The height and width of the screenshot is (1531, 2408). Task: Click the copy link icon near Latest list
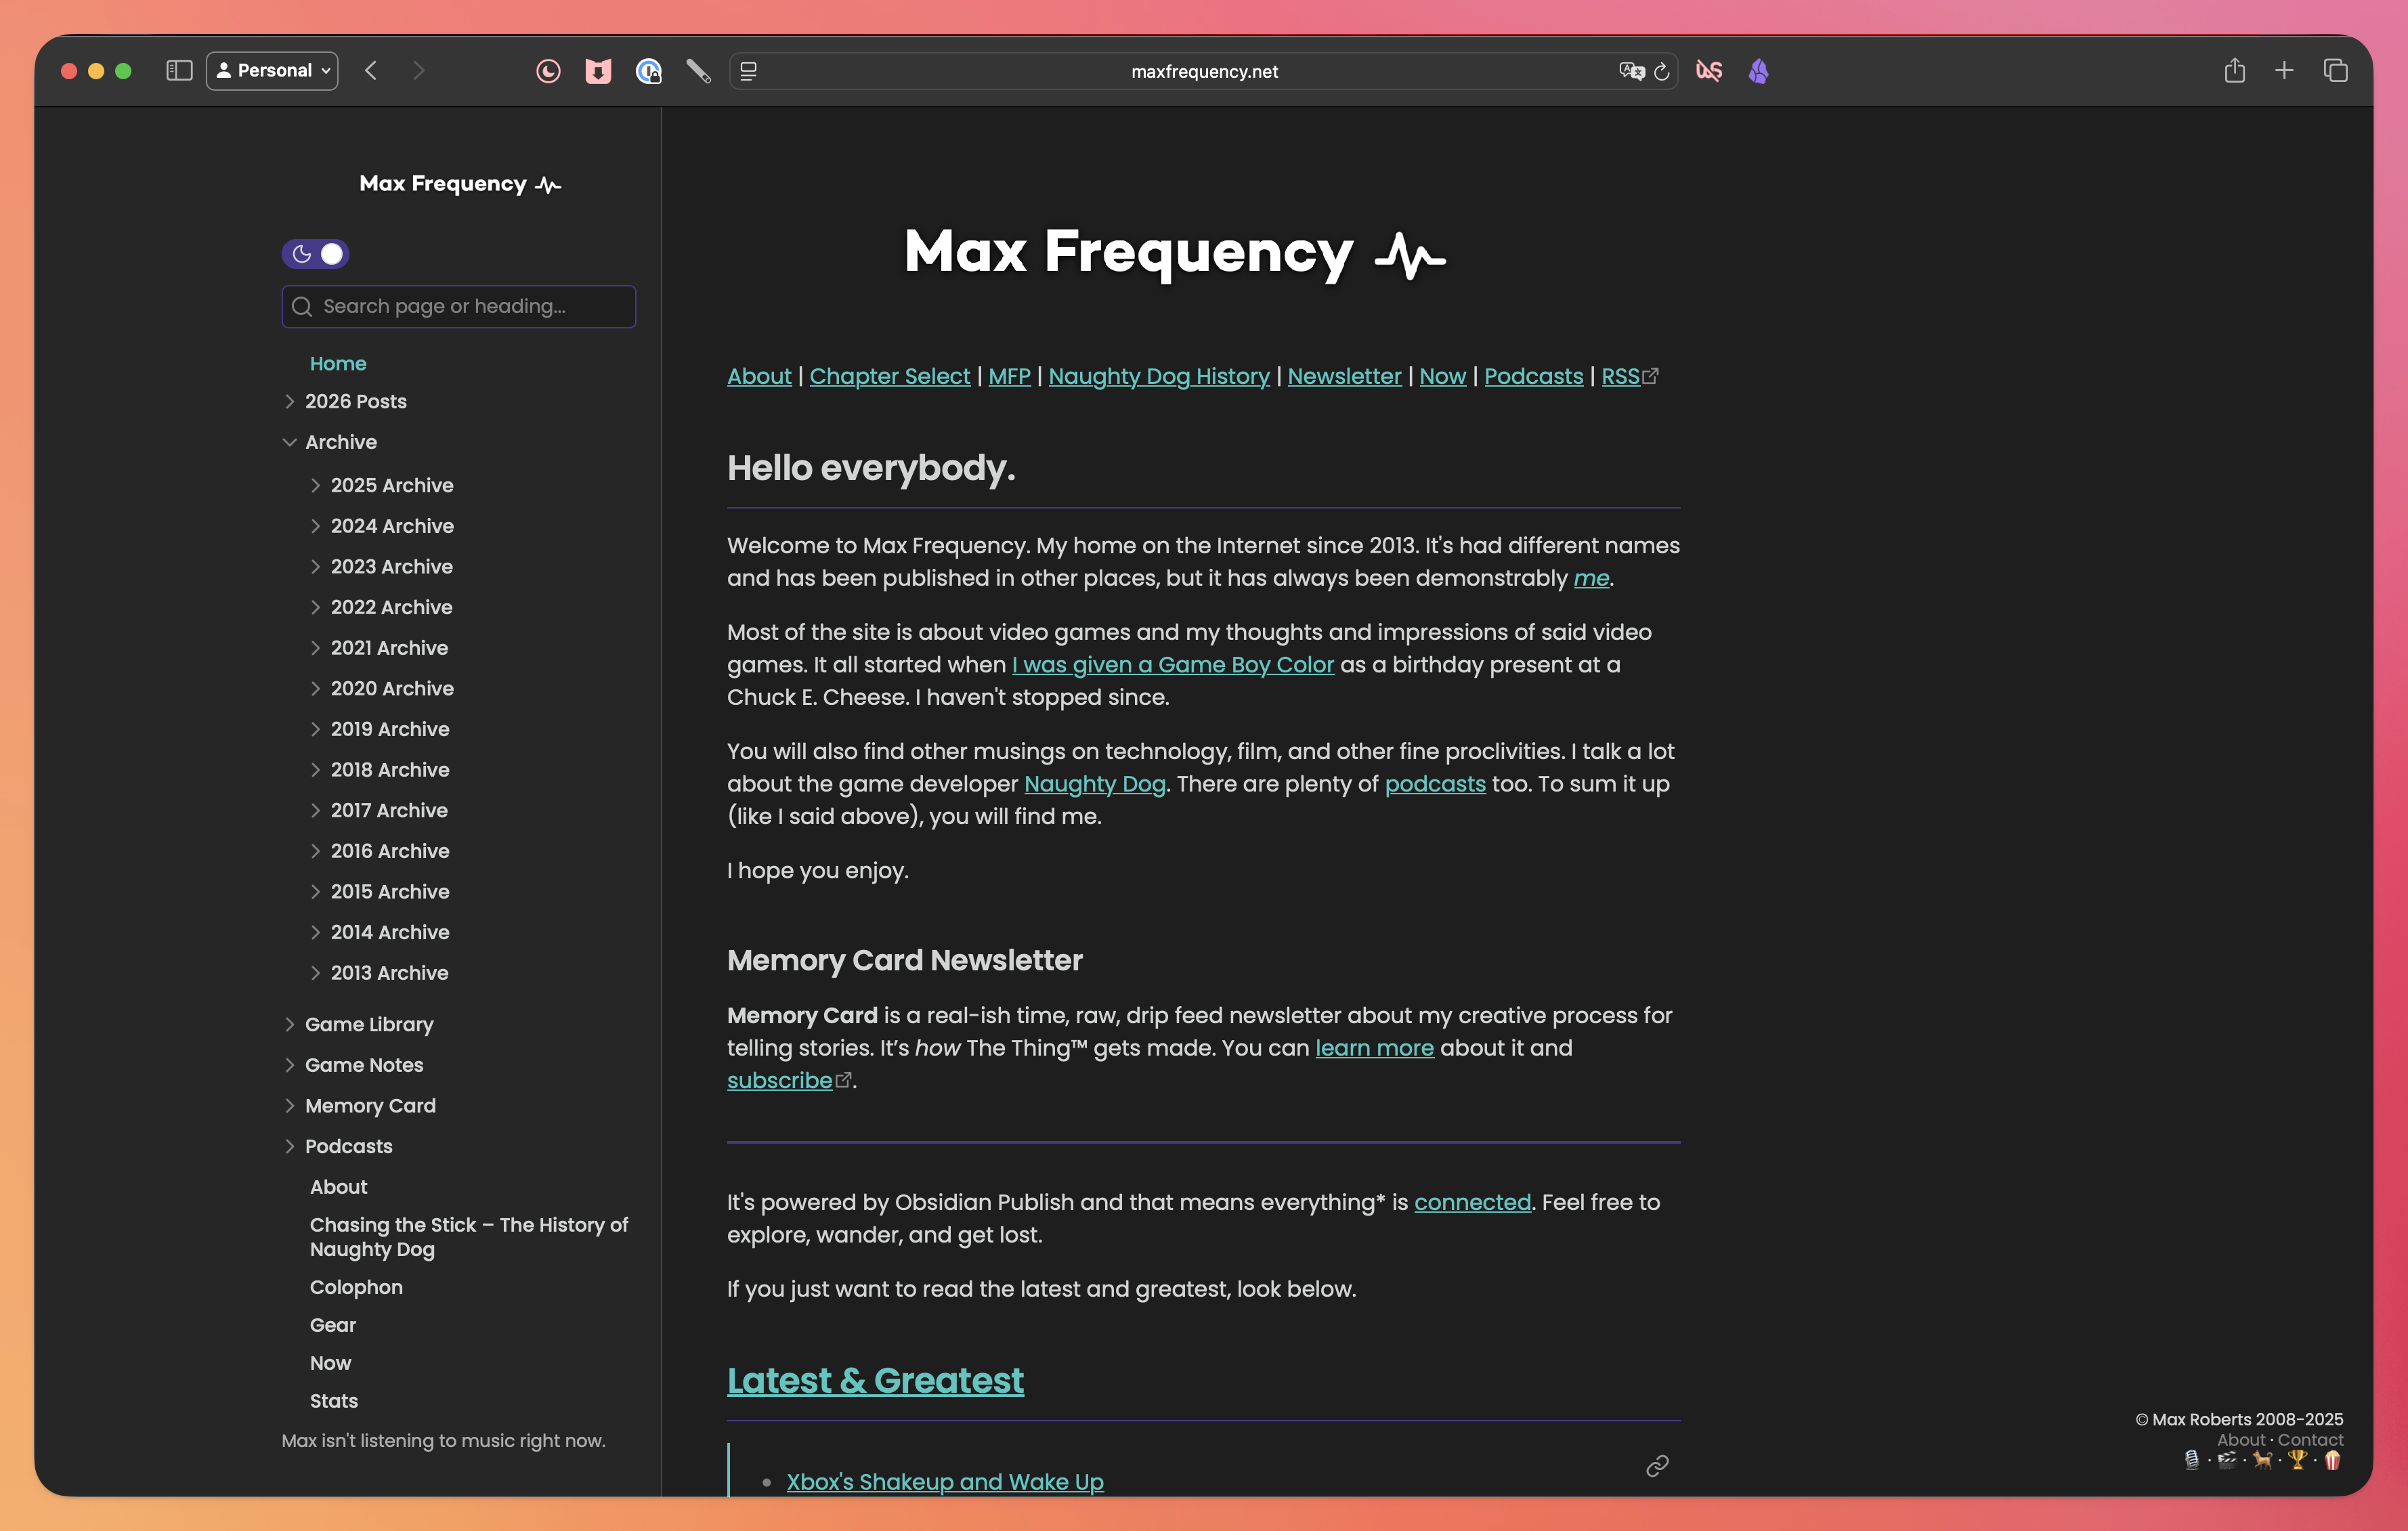point(1657,1466)
